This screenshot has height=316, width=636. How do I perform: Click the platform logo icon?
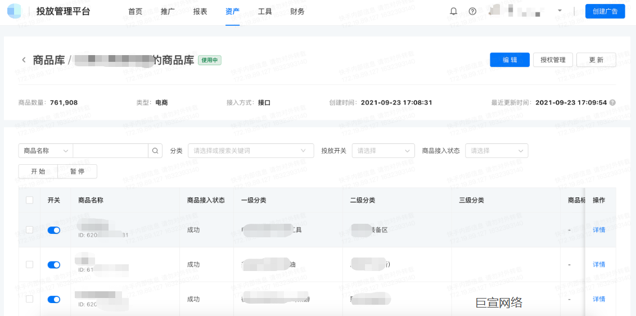pos(15,11)
